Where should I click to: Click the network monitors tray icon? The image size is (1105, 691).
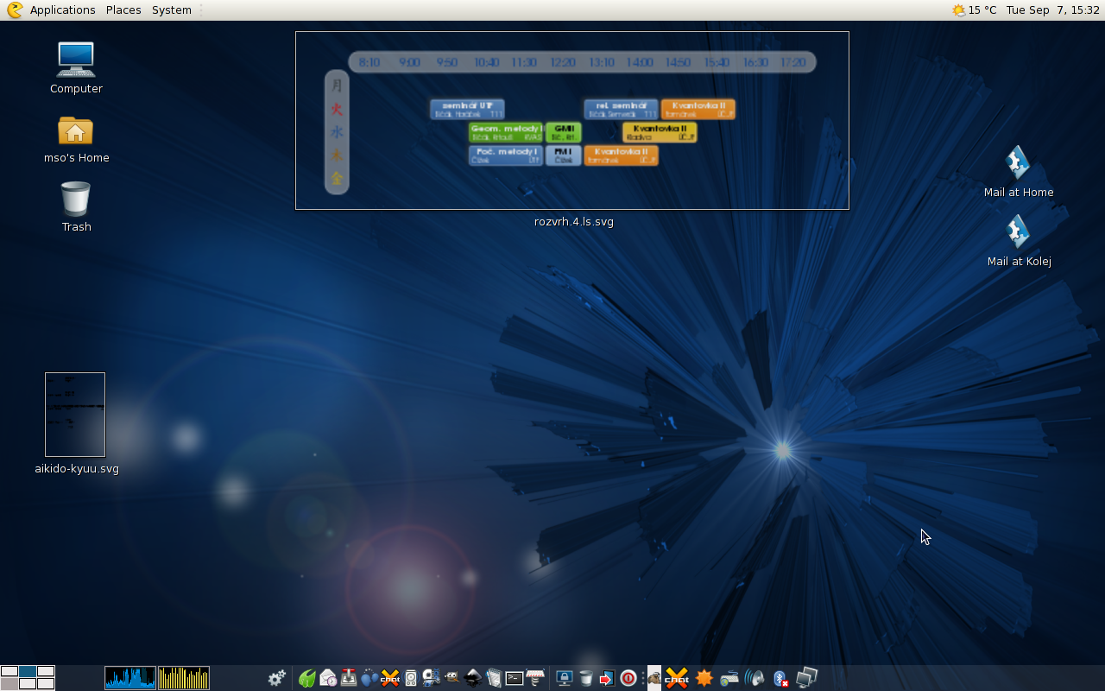click(x=806, y=678)
